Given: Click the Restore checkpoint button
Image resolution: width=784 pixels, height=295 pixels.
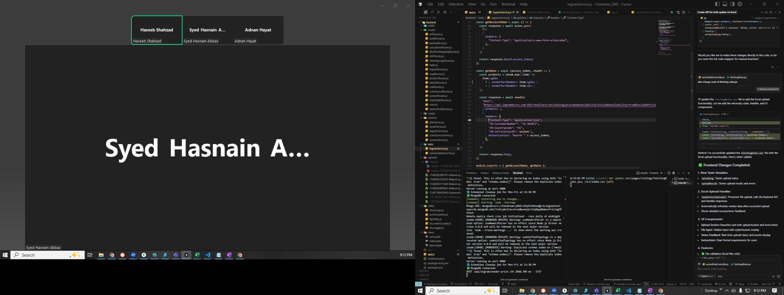Looking at the screenshot, I should click(768, 89).
